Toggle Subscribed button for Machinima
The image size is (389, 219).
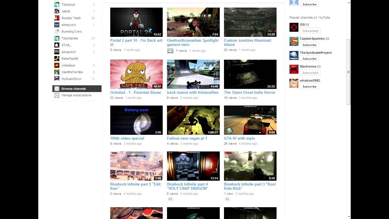tap(310, 73)
